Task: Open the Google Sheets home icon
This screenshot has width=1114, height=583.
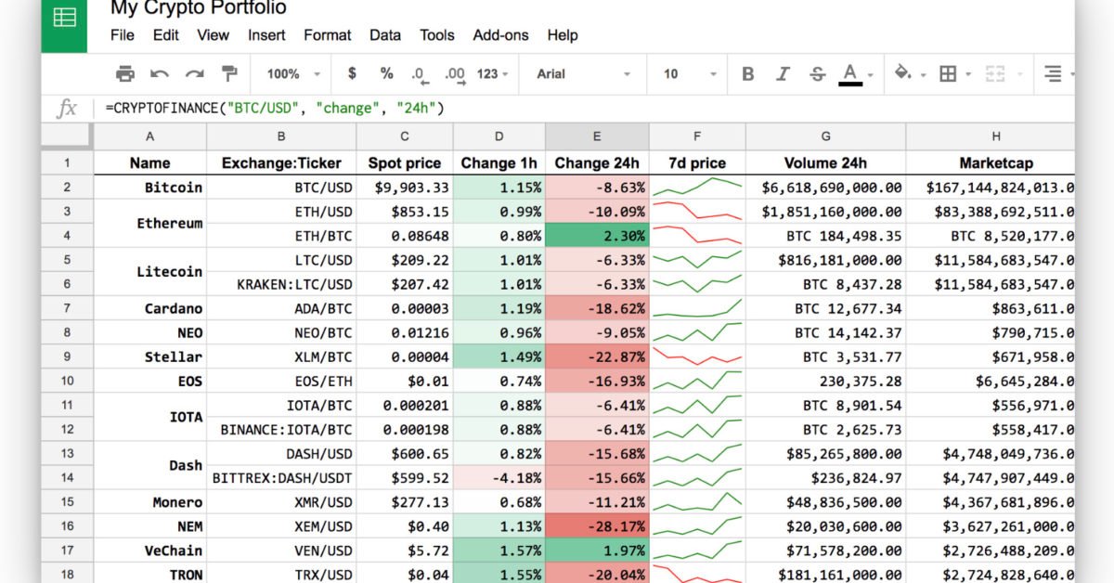Action: pos(64,19)
